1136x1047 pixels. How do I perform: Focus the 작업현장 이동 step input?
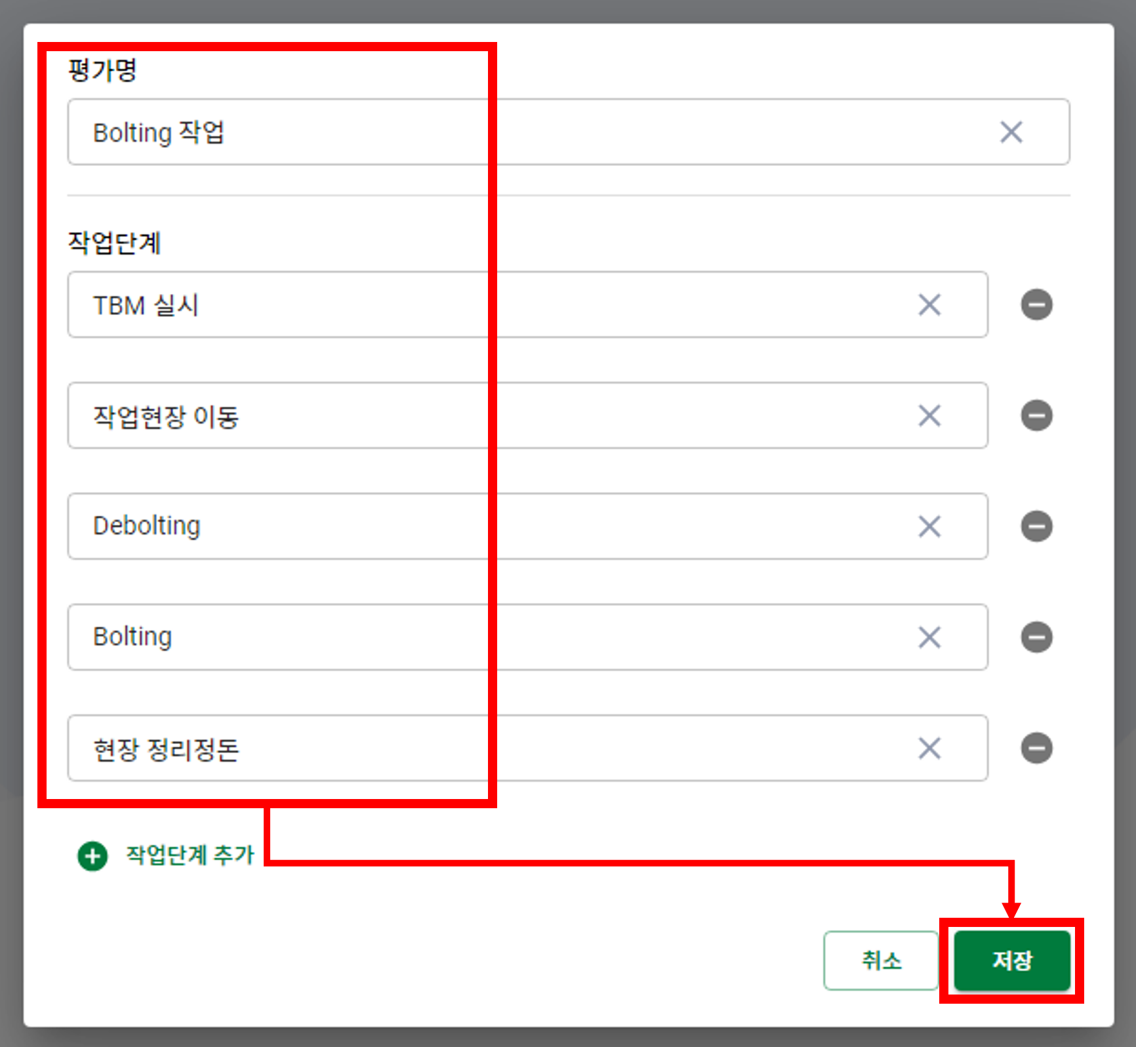pos(527,415)
